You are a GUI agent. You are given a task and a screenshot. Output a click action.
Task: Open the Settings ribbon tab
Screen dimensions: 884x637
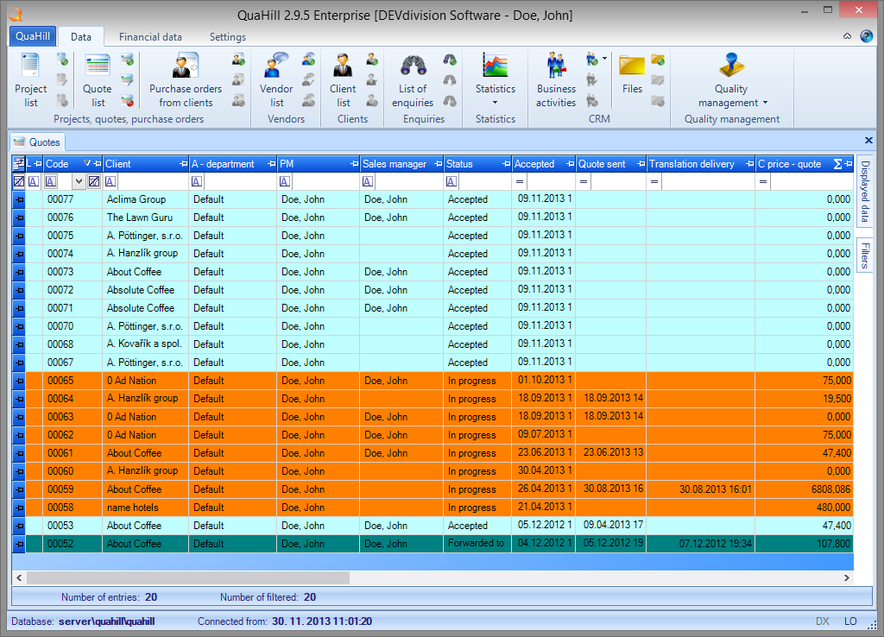point(228,37)
